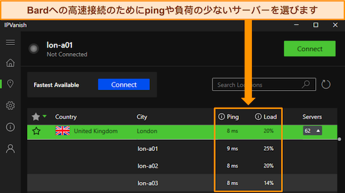Collapse the 62 servers list expander

click(313, 131)
